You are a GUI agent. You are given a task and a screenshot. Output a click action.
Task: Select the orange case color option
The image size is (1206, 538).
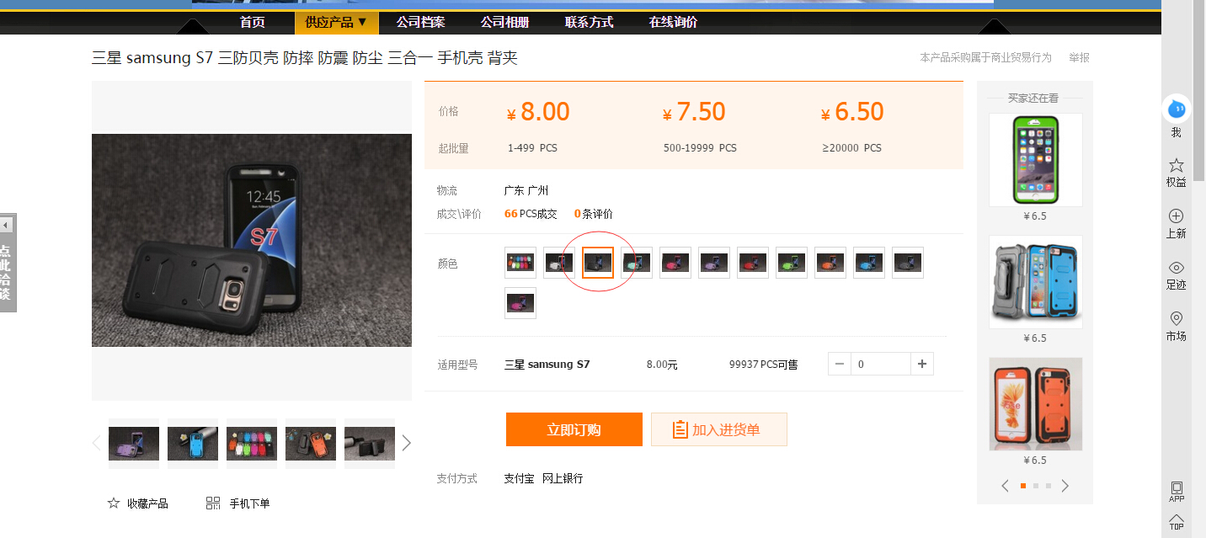tap(830, 263)
